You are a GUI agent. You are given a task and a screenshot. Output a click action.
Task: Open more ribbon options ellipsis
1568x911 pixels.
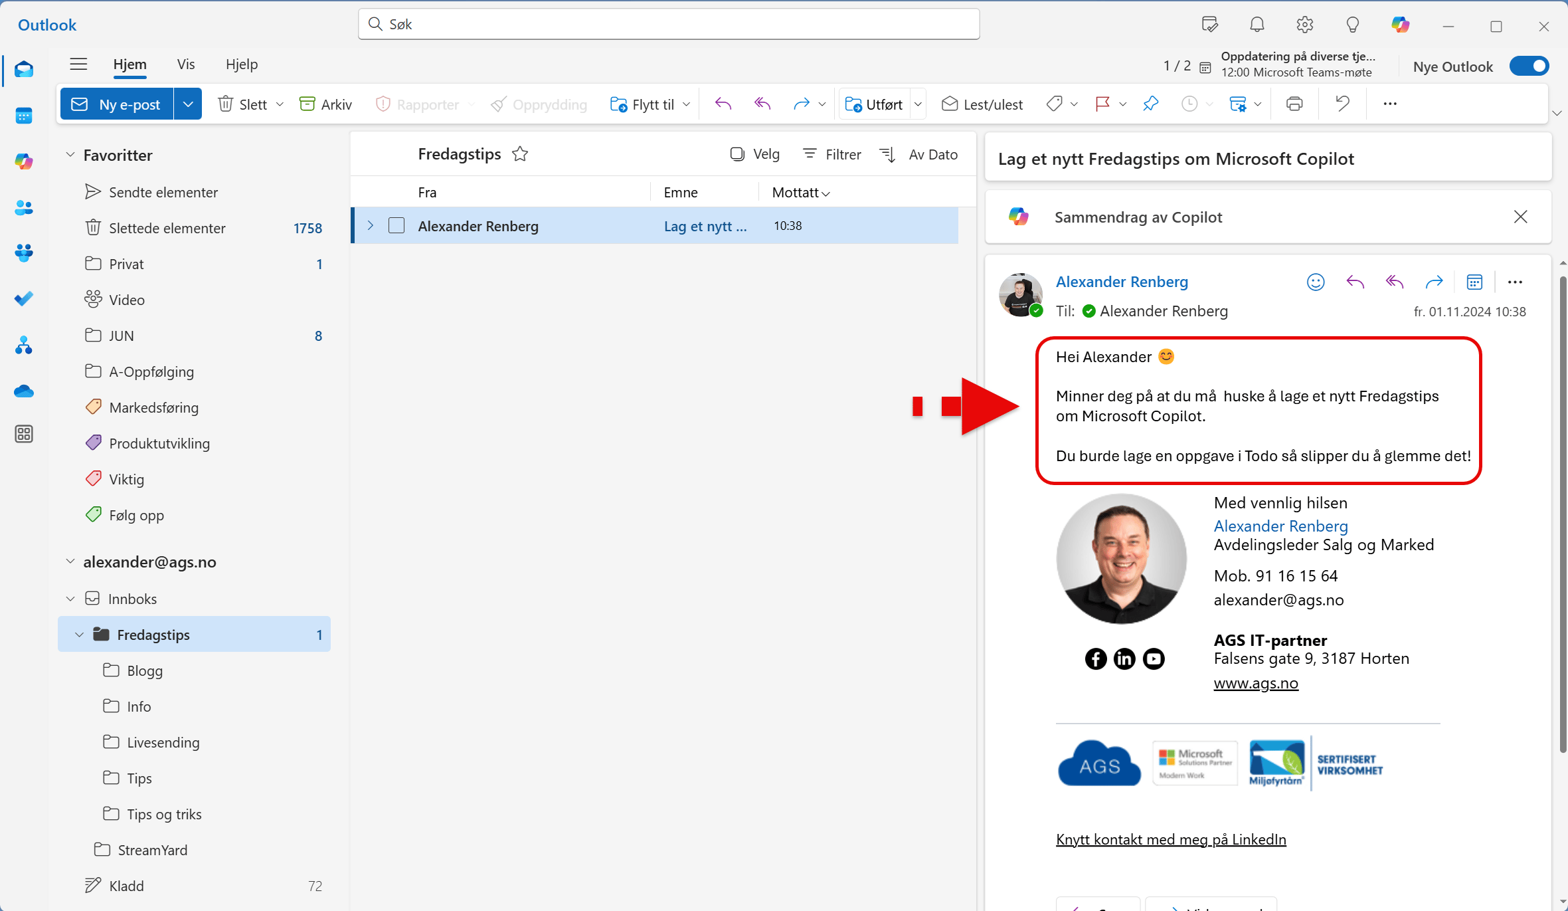[x=1390, y=104]
